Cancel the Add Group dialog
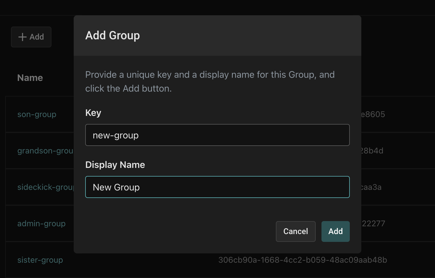This screenshot has height=278, width=435. [x=295, y=231]
